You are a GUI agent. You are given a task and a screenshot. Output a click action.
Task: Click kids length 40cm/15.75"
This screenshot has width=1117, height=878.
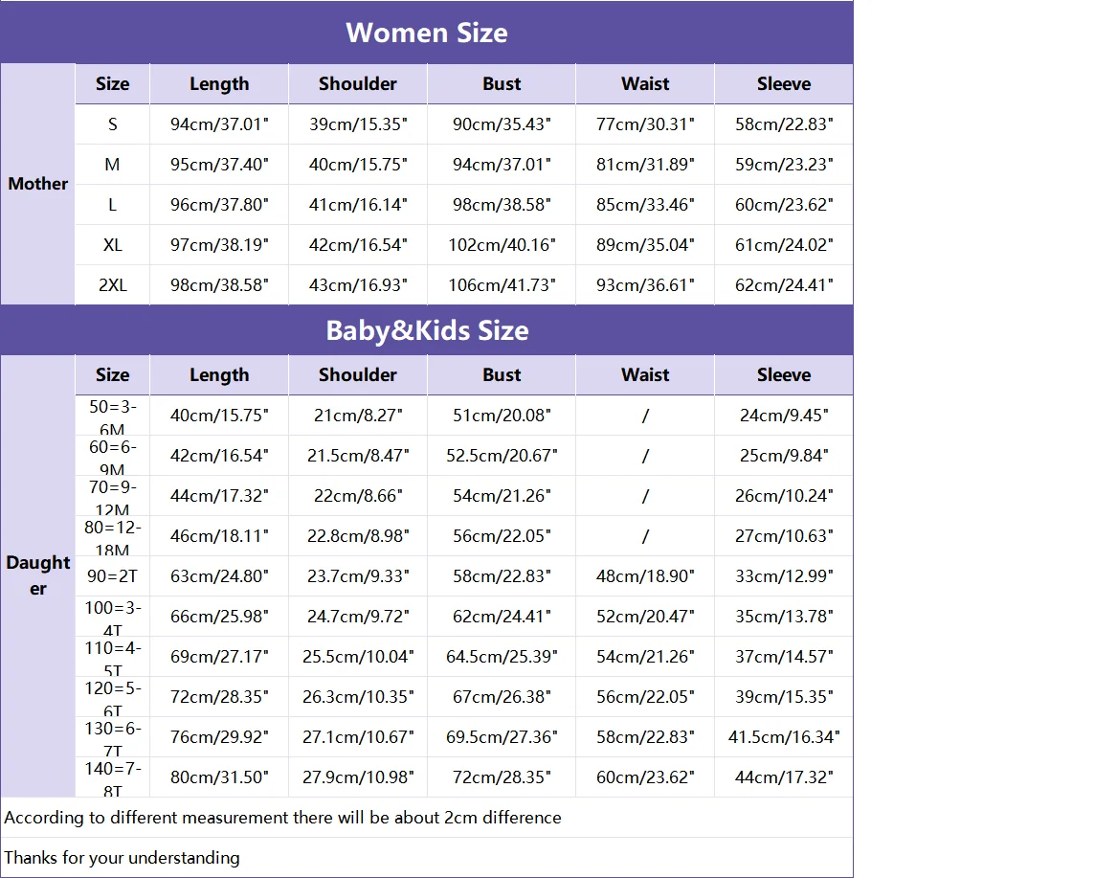(219, 416)
